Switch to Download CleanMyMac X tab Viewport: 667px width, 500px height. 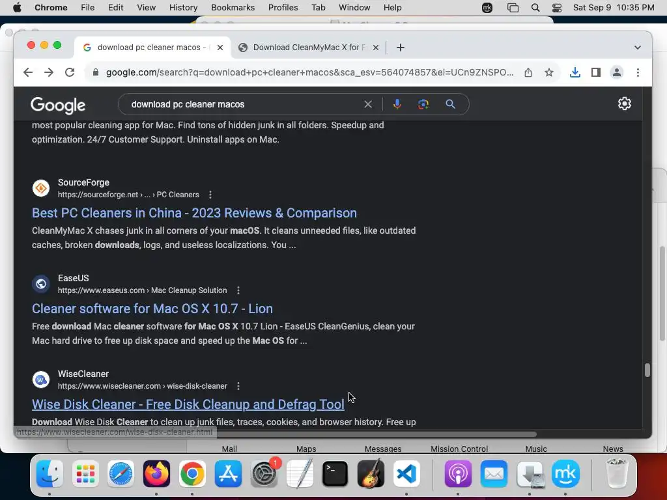308,48
